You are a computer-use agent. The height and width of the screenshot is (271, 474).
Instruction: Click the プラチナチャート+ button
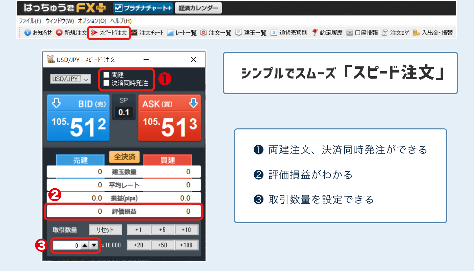(143, 8)
